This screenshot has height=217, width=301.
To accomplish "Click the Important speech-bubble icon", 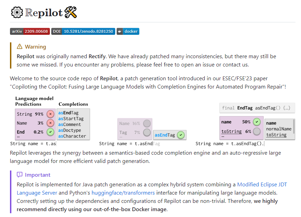I will (x=20, y=175).
